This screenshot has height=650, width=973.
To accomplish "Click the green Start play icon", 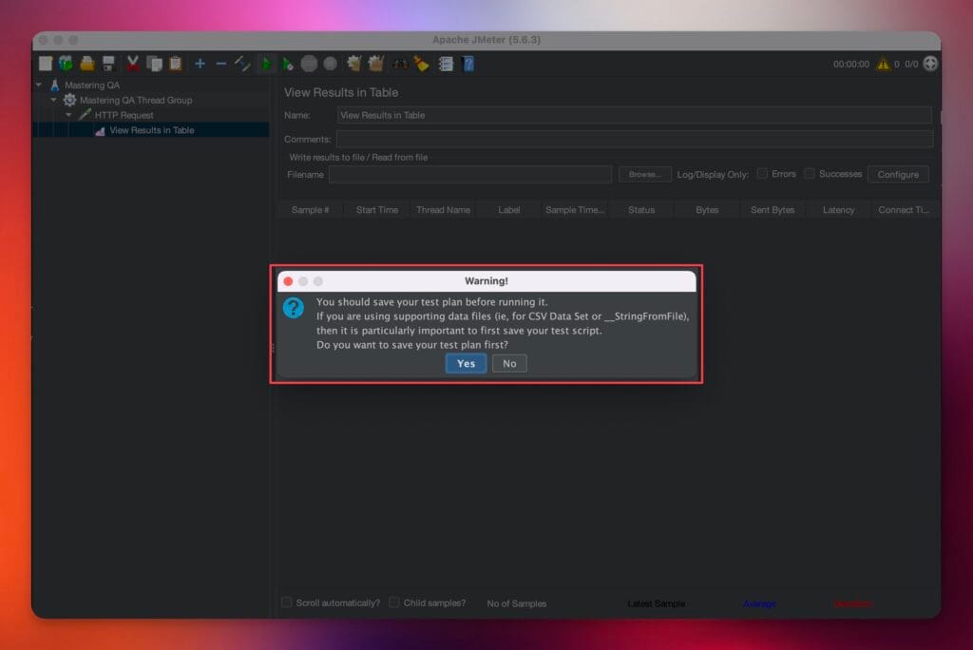I will point(266,64).
